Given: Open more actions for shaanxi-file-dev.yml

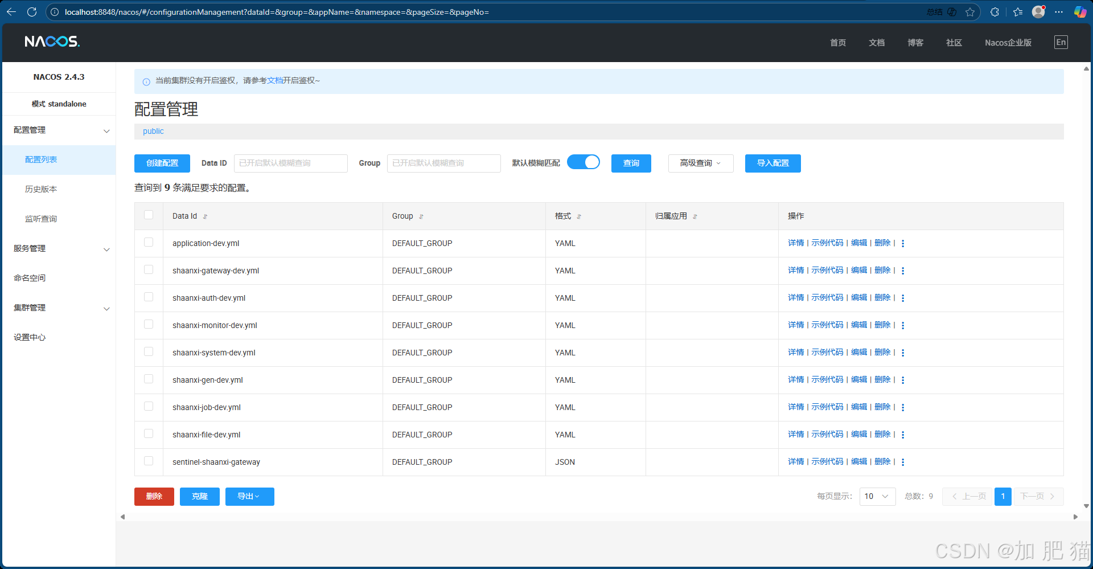Looking at the screenshot, I should click(x=903, y=435).
